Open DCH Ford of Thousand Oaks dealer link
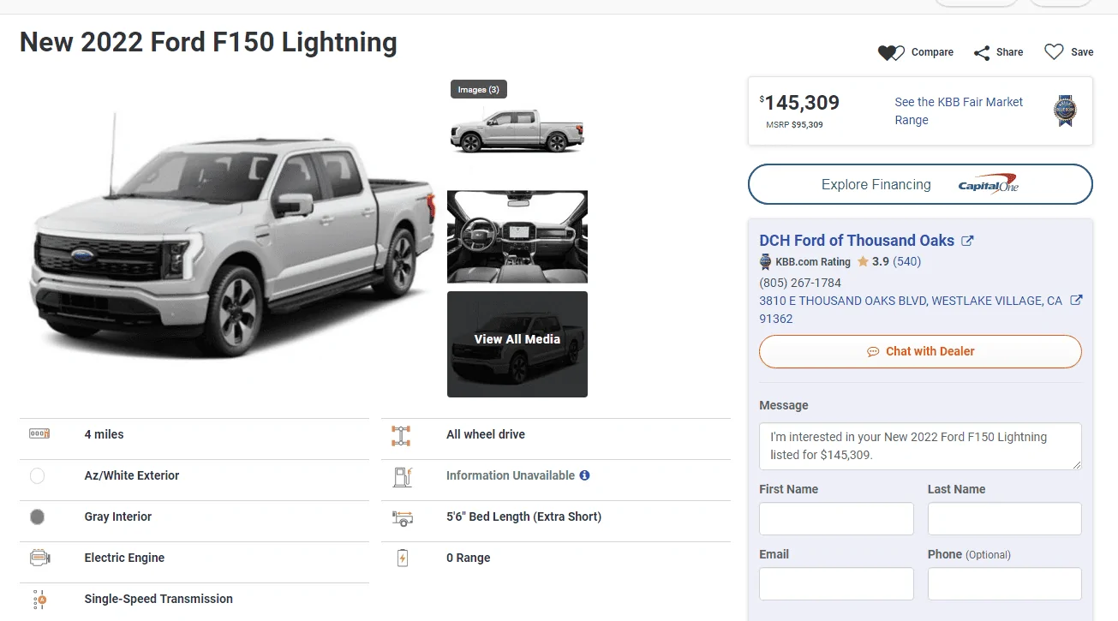The width and height of the screenshot is (1118, 621). pos(857,241)
